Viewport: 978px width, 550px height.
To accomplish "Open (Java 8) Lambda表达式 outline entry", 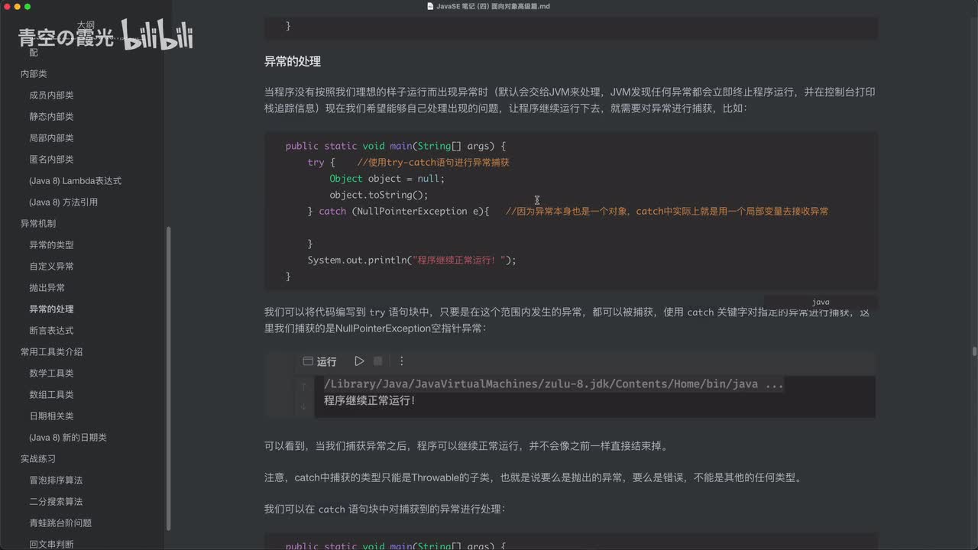I will [x=75, y=181].
